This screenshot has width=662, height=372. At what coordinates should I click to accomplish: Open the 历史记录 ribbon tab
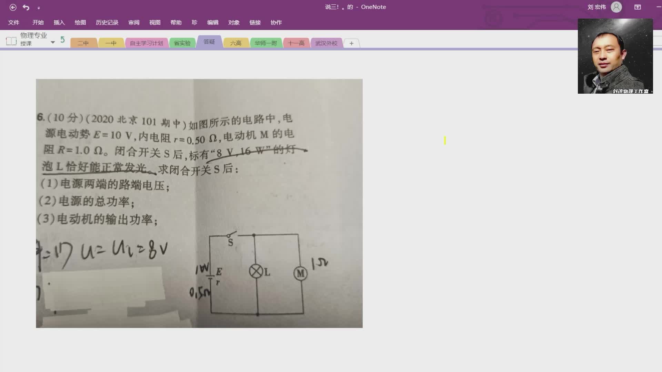[x=107, y=22]
